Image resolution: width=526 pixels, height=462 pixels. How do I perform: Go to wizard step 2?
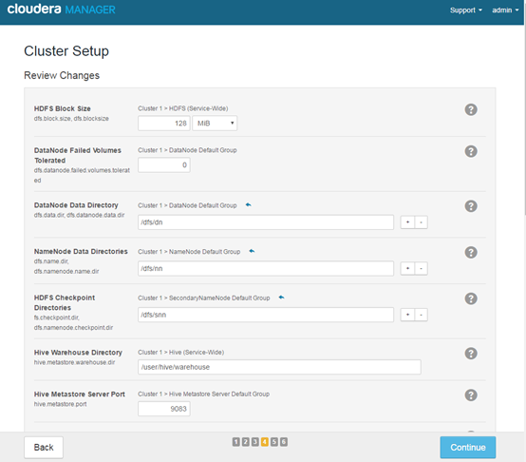(246, 442)
